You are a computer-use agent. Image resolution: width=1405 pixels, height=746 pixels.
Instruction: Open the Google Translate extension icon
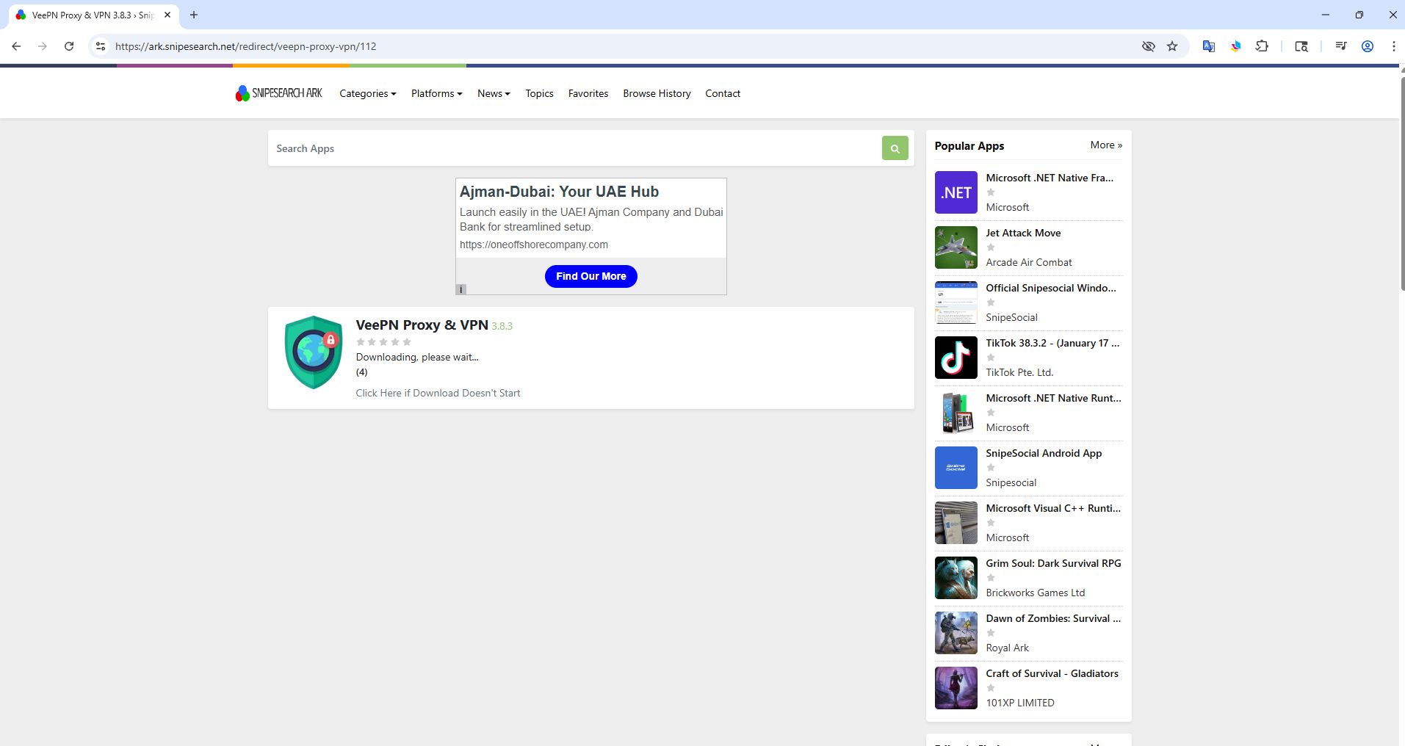pyautogui.click(x=1208, y=46)
